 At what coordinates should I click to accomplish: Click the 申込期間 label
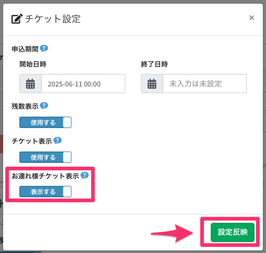tap(25, 49)
